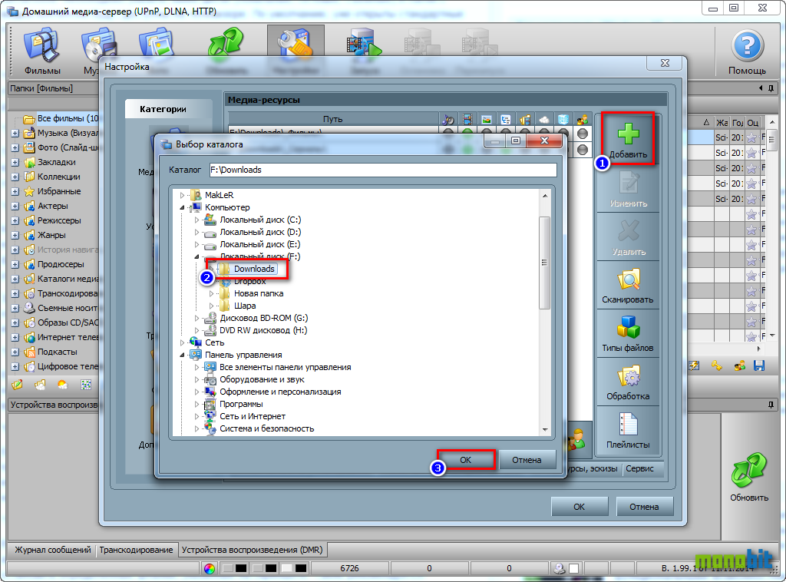Click the music disc toolbar icon beside Фильмы

(x=99, y=44)
